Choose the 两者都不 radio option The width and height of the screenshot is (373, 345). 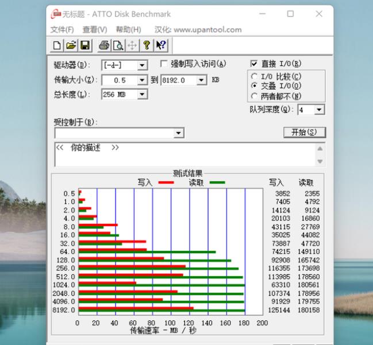pyautogui.click(x=255, y=96)
